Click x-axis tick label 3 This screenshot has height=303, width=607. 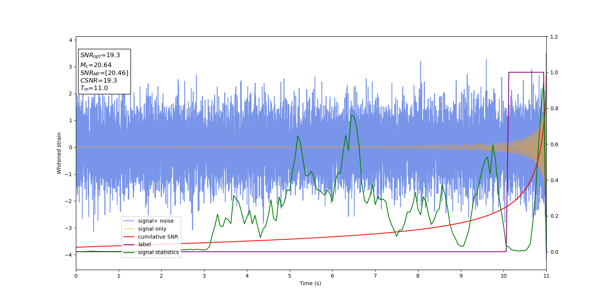[x=204, y=276]
